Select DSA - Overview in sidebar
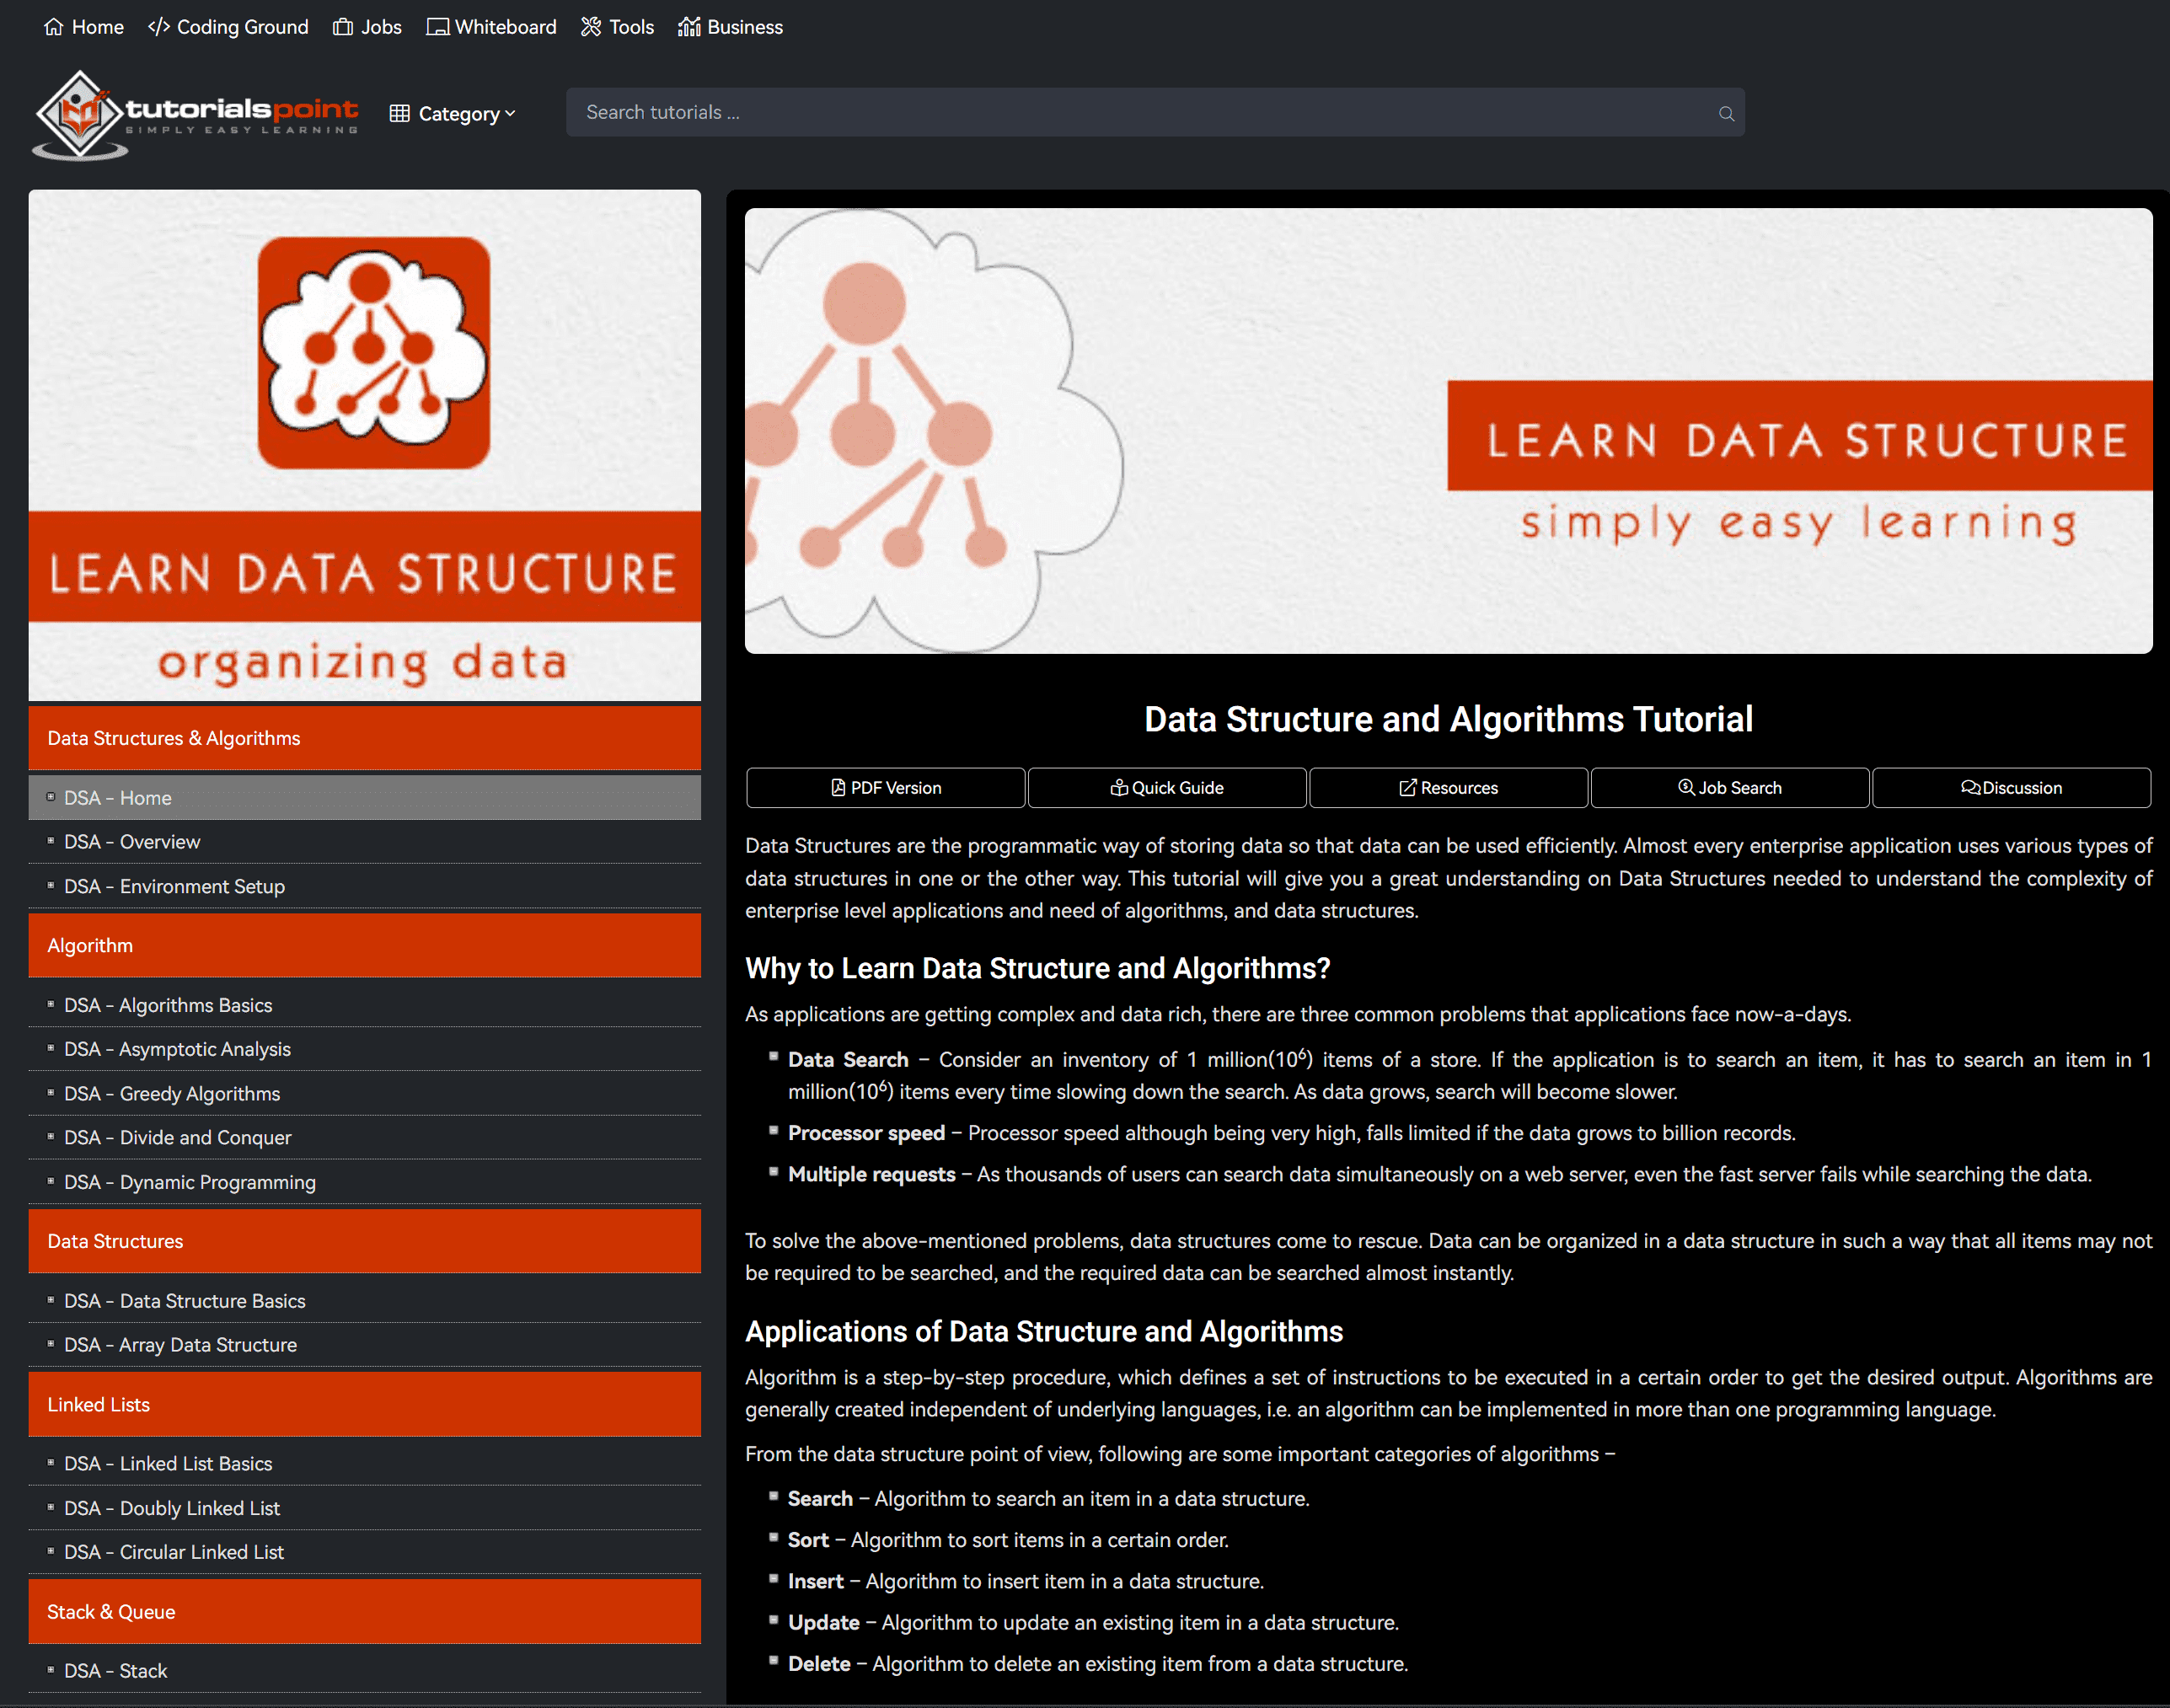The image size is (2170, 1708). click(x=132, y=842)
